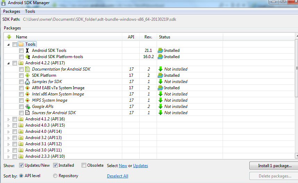Click the Installed status icon for Android SDK Tools
Image resolution: width=298 pixels, height=183 pixels.
[160, 51]
